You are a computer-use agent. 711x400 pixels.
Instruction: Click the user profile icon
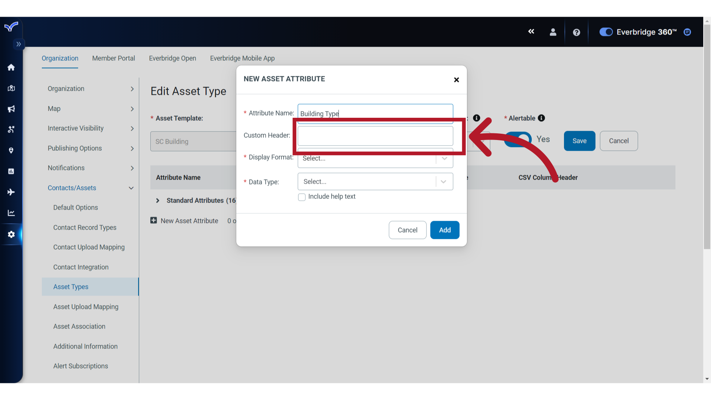click(x=552, y=32)
